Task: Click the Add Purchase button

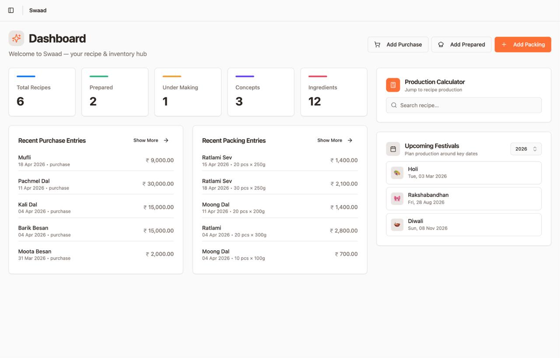Action: coord(398,45)
